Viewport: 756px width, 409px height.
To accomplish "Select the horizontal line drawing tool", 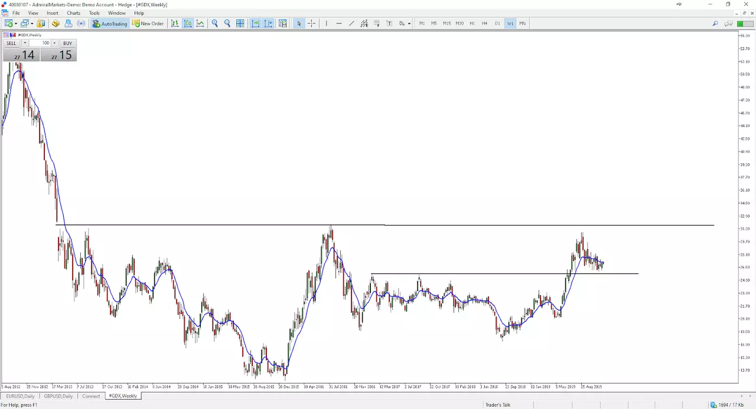I will (x=339, y=24).
